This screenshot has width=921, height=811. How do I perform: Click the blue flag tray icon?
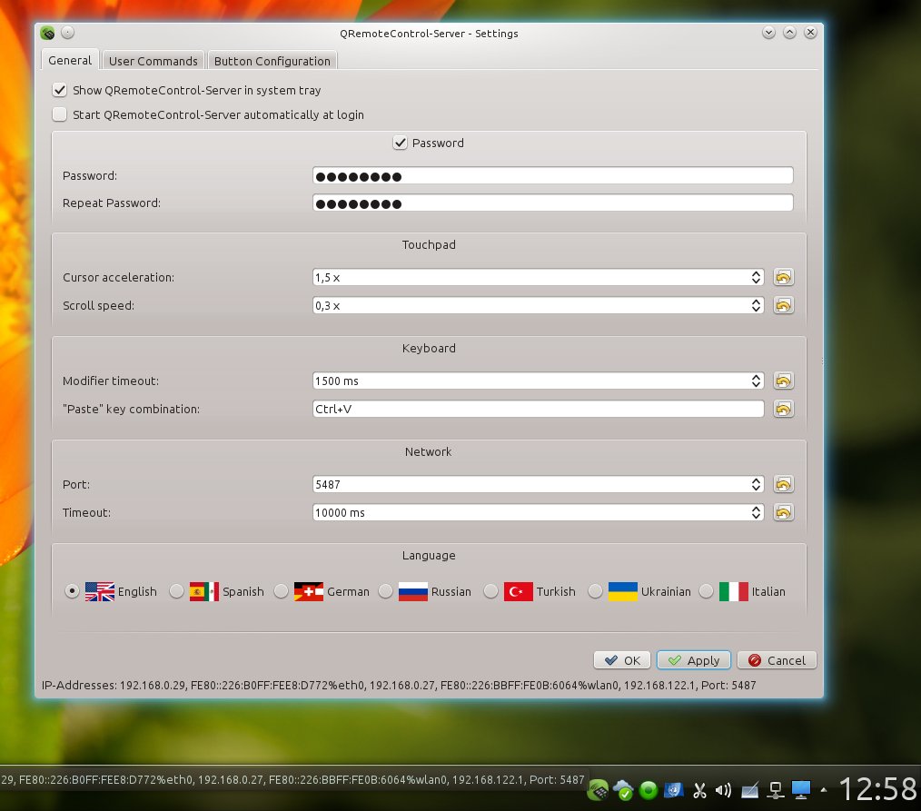674,790
